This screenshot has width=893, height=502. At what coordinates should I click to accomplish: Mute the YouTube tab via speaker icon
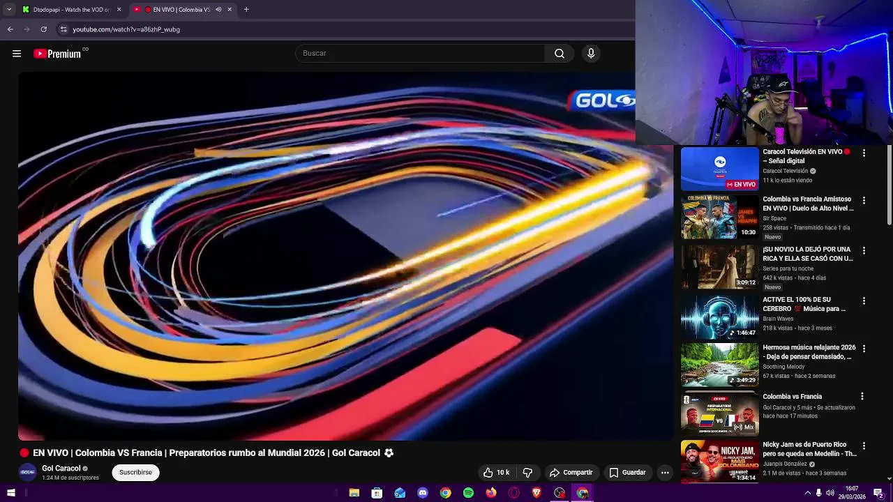click(218, 10)
